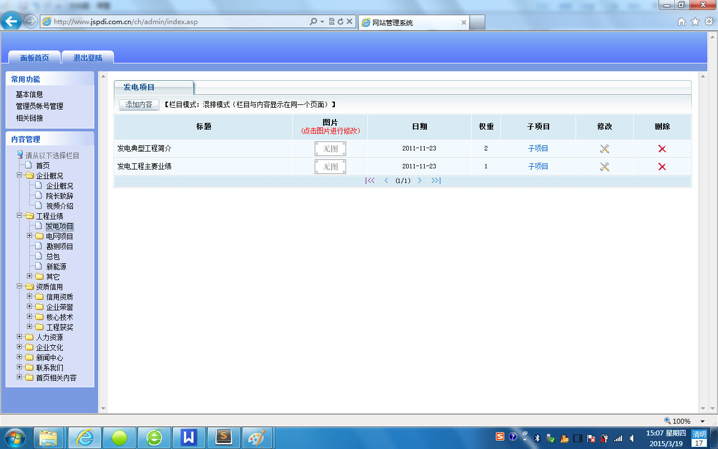718x449 pixels.
Task: Click the main frame scrollbar down arrow
Action: pyautogui.click(x=703, y=409)
